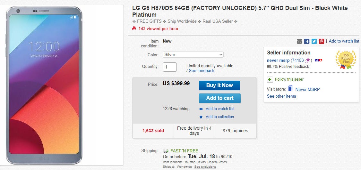
Task: Open the Color dropdown showing Silver
Action: tap(193, 55)
